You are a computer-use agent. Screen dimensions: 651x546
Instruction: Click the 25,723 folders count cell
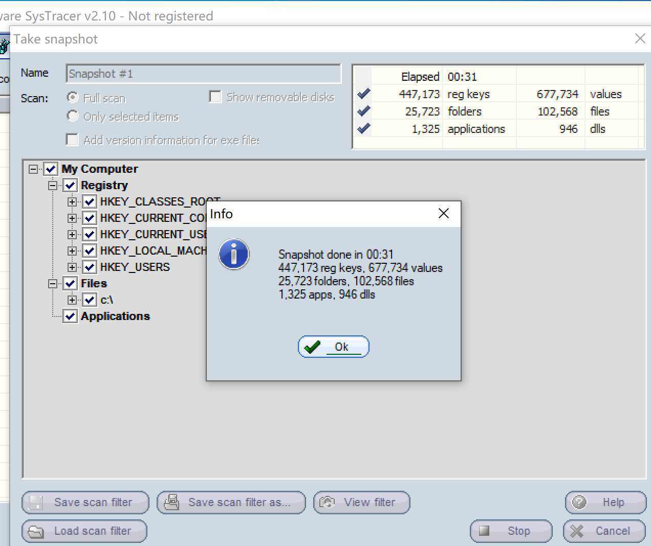point(422,111)
